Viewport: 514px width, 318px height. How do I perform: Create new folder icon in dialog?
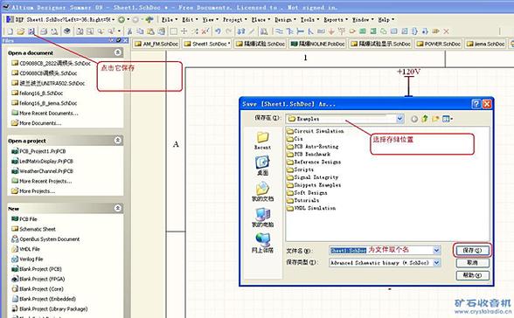435,119
